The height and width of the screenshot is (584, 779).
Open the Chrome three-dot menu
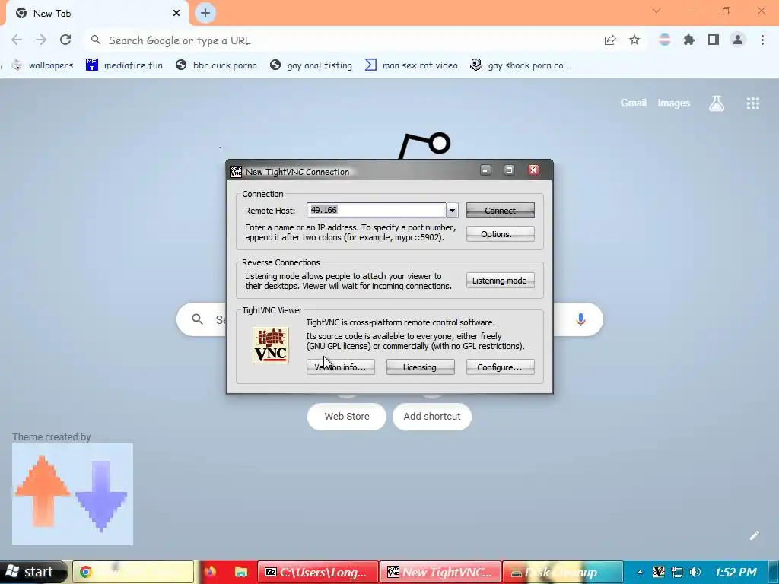[762, 40]
